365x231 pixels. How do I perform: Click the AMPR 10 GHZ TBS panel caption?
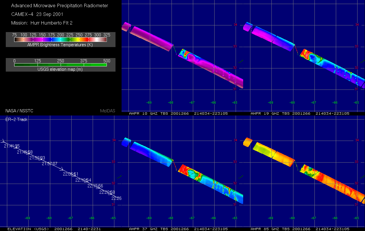pyautogui.click(x=178, y=113)
